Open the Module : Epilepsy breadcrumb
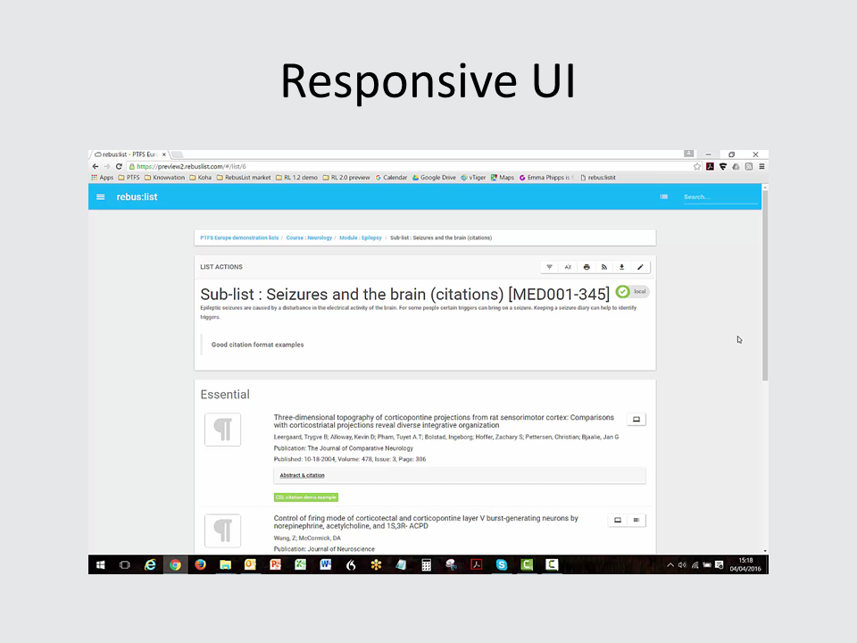 coord(361,238)
